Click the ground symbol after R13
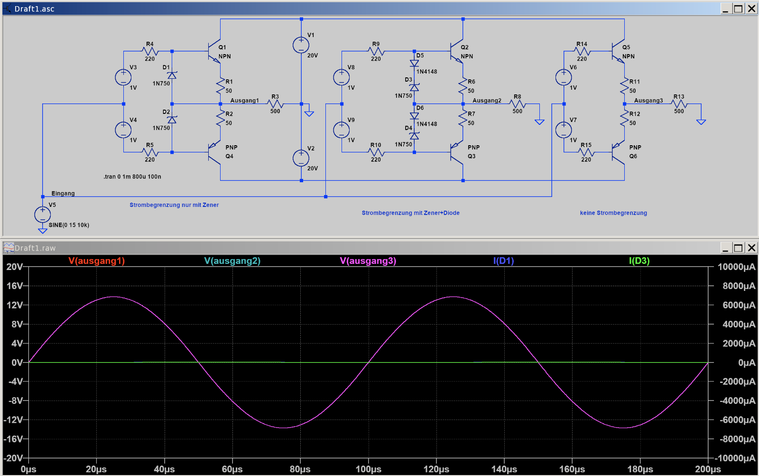 click(x=701, y=122)
